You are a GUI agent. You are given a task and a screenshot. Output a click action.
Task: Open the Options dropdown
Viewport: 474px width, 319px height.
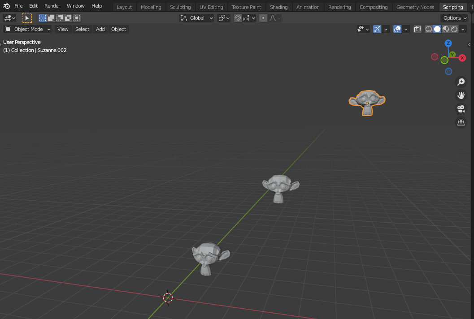455,18
